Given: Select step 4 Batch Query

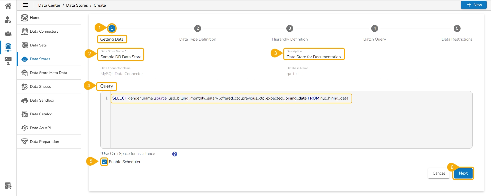Looking at the screenshot, I should click(x=375, y=29).
